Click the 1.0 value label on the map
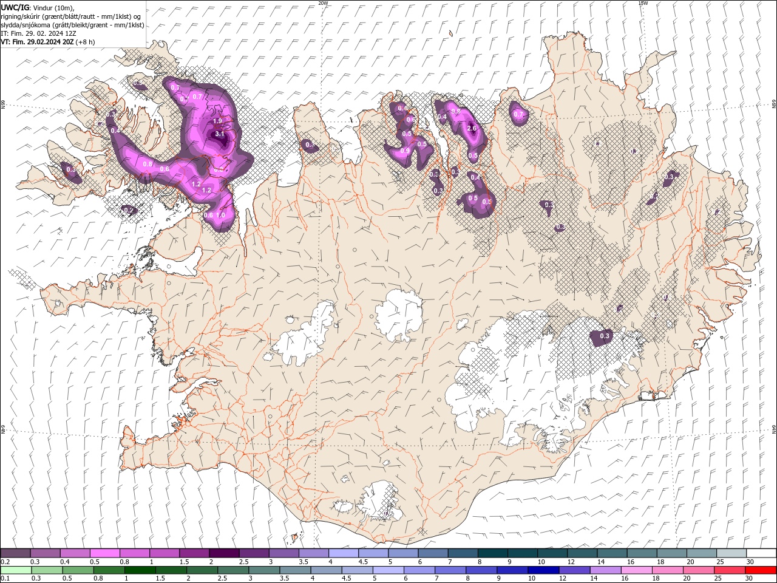Screen dimensions: 777x583 point(220,216)
